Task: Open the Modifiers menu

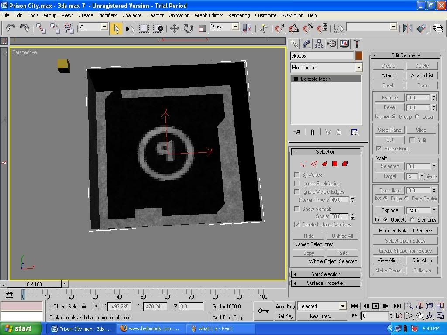Action: 107,15
